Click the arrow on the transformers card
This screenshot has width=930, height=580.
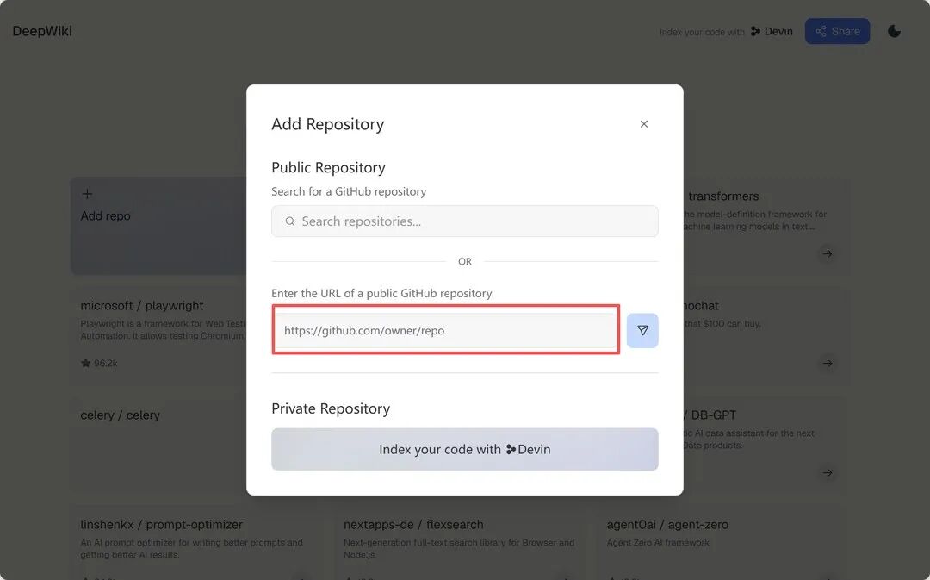(828, 254)
